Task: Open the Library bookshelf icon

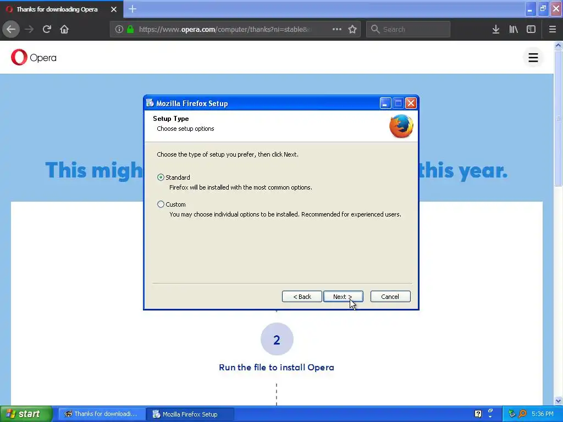Action: point(514,29)
